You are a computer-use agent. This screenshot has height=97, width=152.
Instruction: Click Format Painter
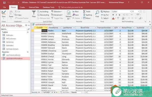22,18
